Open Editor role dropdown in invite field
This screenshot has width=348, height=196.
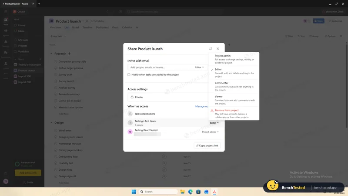[x=199, y=67]
